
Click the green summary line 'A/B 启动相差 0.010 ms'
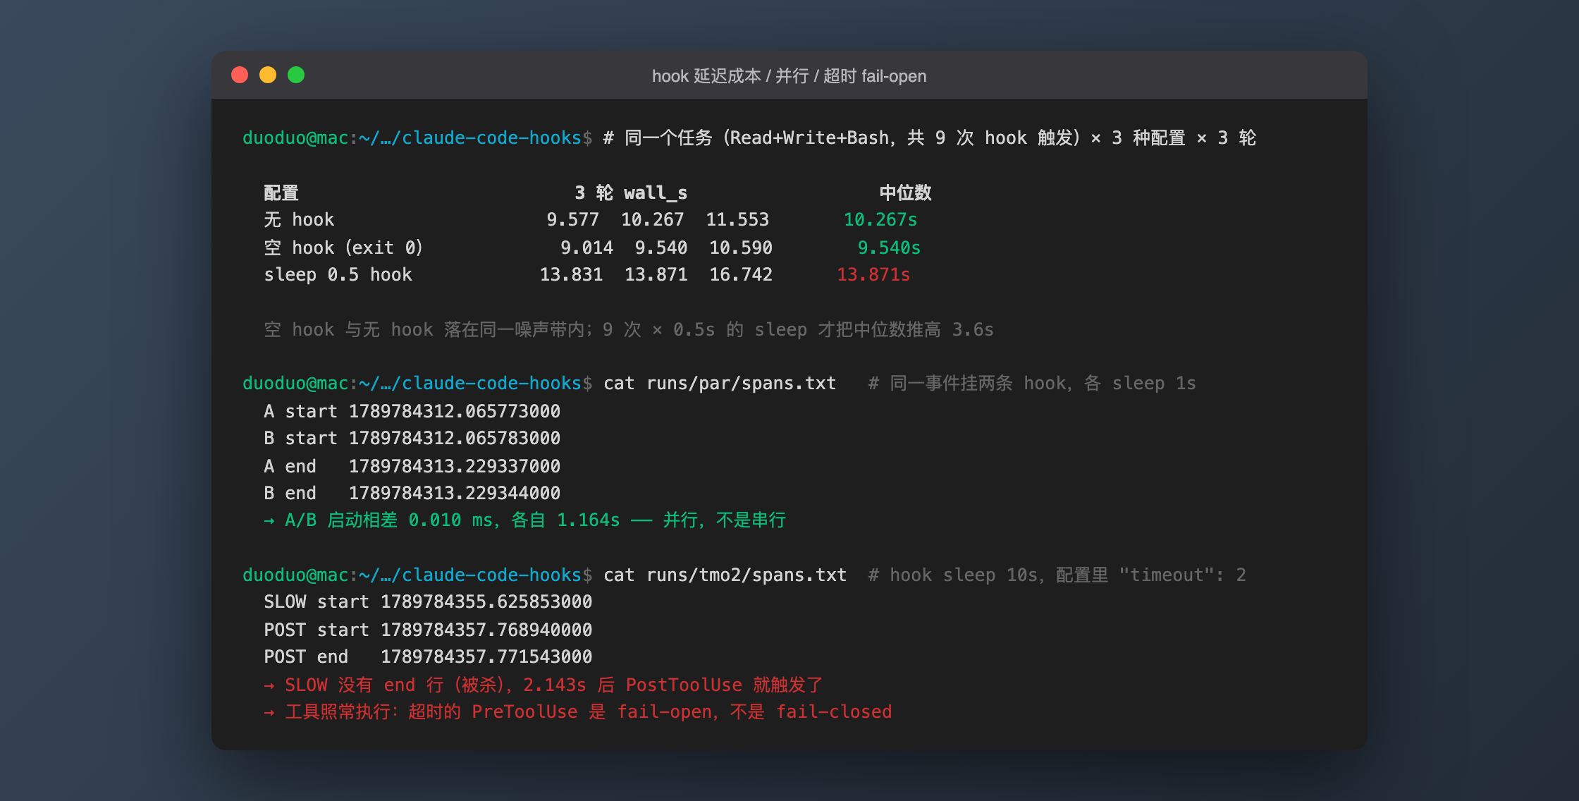[x=525, y=520]
